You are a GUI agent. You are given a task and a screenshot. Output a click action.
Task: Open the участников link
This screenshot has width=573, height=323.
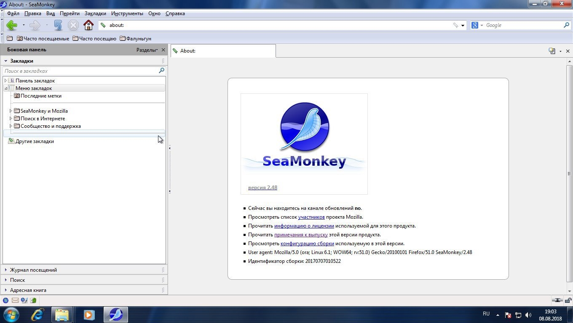311,217
